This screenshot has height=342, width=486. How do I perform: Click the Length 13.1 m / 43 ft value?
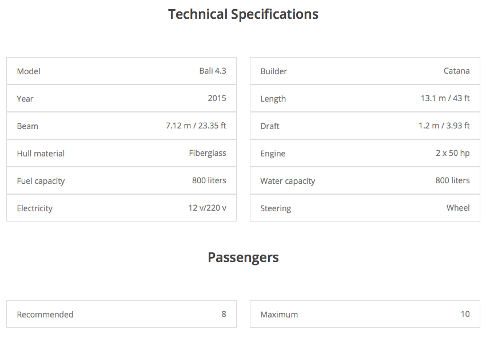tap(445, 98)
